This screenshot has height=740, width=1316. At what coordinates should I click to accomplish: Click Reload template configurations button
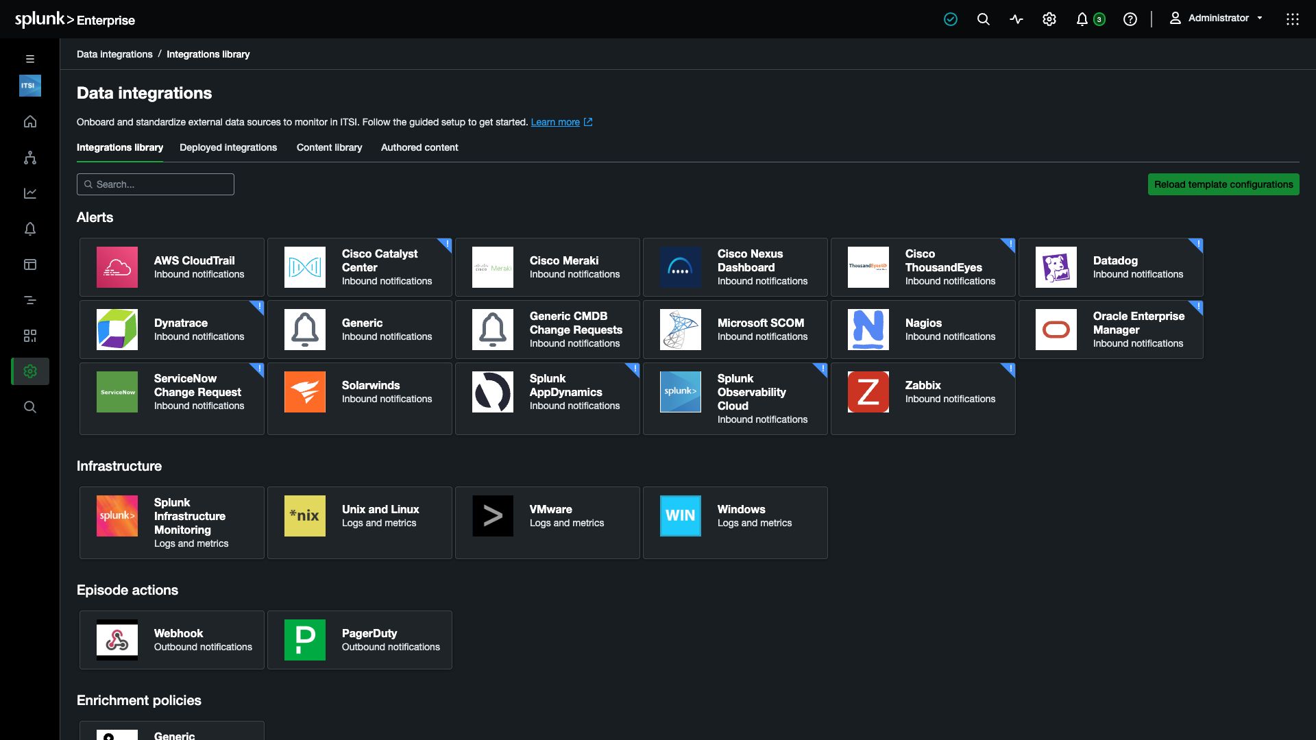click(x=1223, y=184)
